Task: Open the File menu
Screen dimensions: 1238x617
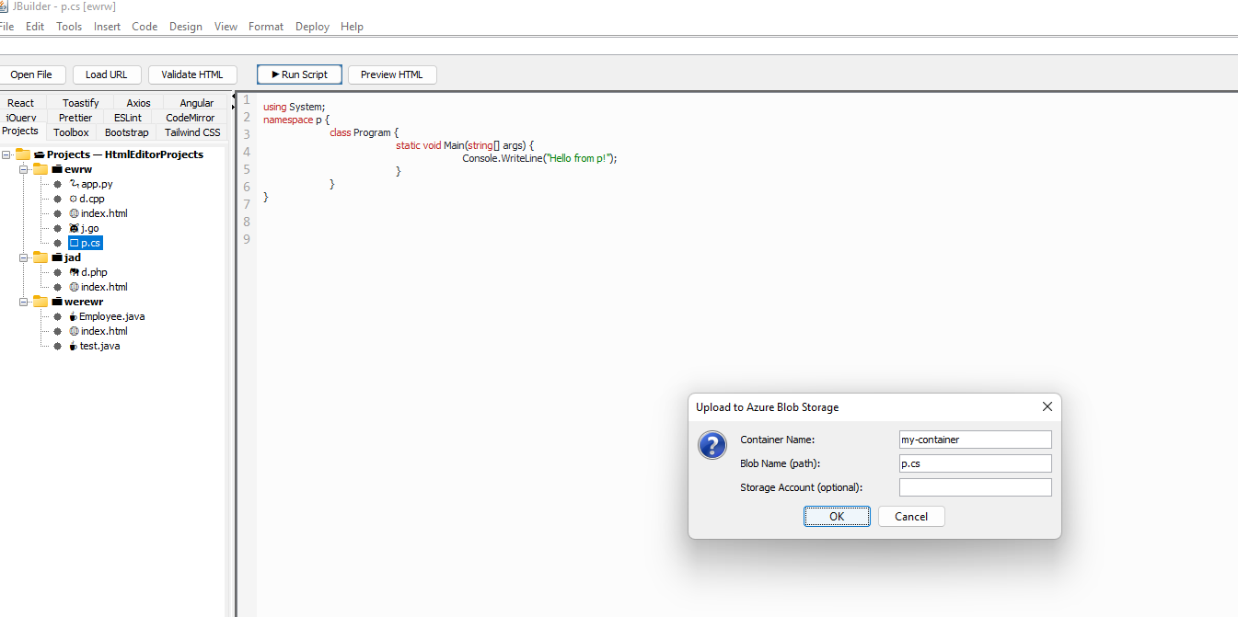Action: point(6,27)
